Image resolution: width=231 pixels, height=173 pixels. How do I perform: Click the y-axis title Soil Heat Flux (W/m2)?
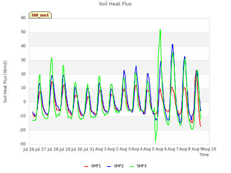[5, 81]
